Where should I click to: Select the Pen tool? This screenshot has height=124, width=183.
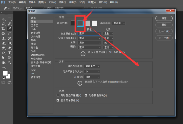pyautogui.click(x=3, y=53)
